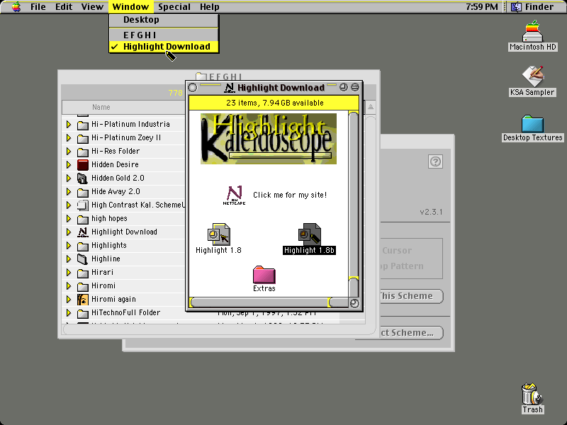Click the Finder application menu icon
The image size is (567, 425).
click(516, 7)
